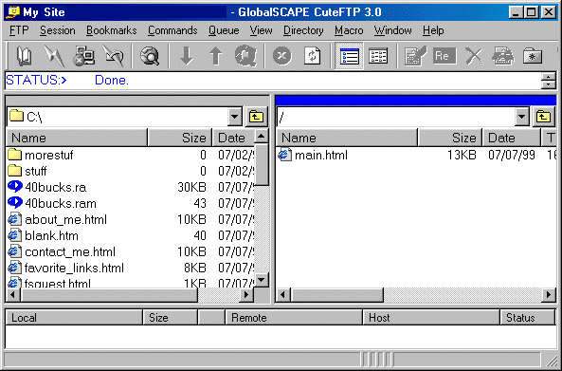The image size is (562, 371).
Task: Click the queue Remote column header
Action: pos(294,318)
